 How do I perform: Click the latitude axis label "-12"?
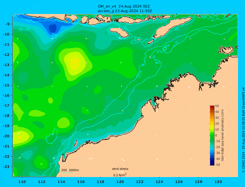(6, 55)
